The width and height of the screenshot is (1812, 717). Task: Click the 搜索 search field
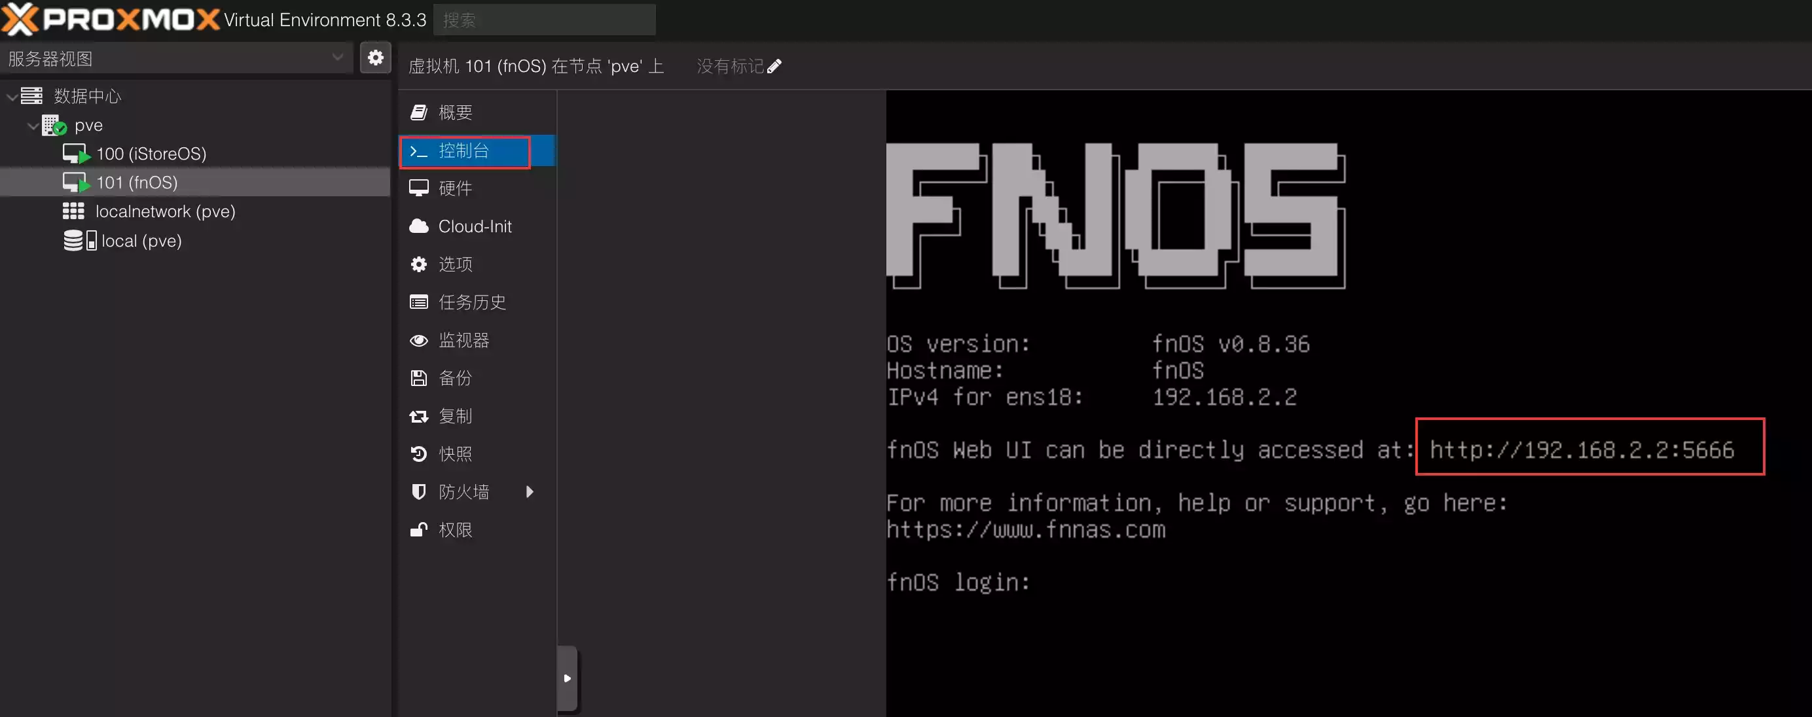click(x=544, y=20)
